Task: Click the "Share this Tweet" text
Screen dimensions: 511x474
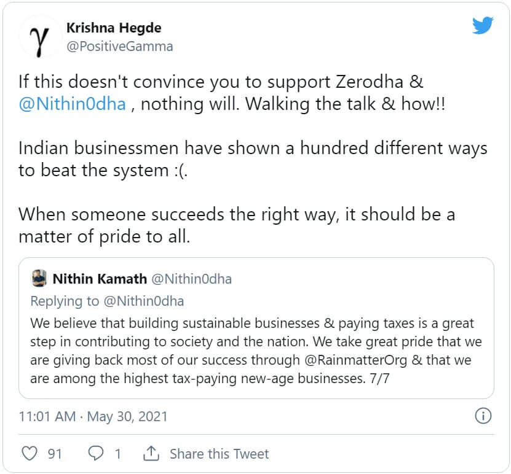Action: tap(219, 454)
